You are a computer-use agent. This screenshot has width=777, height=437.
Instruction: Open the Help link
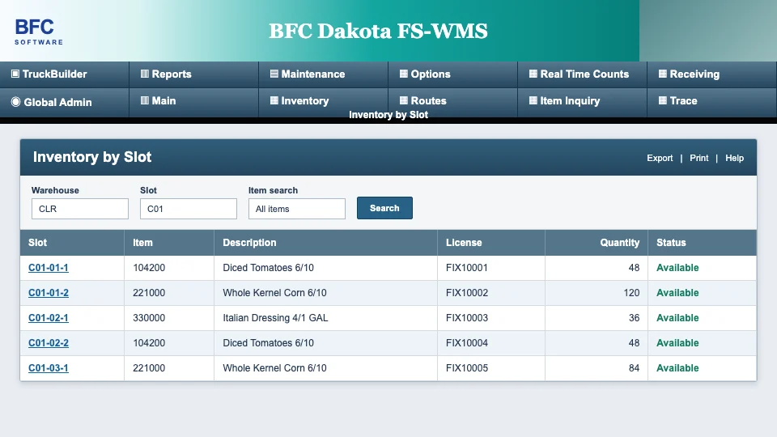coord(734,158)
